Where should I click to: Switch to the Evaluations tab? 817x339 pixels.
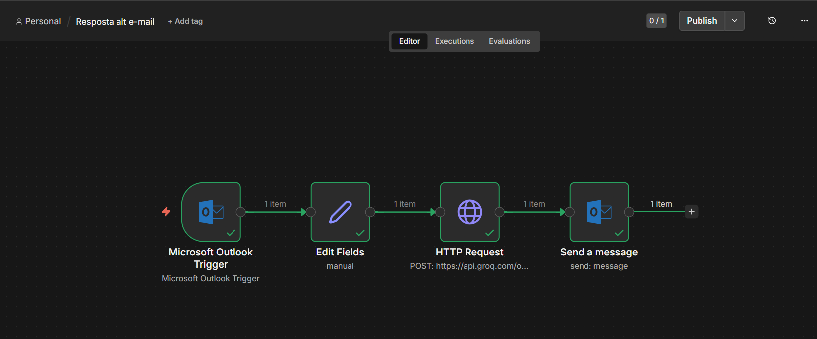(x=509, y=41)
